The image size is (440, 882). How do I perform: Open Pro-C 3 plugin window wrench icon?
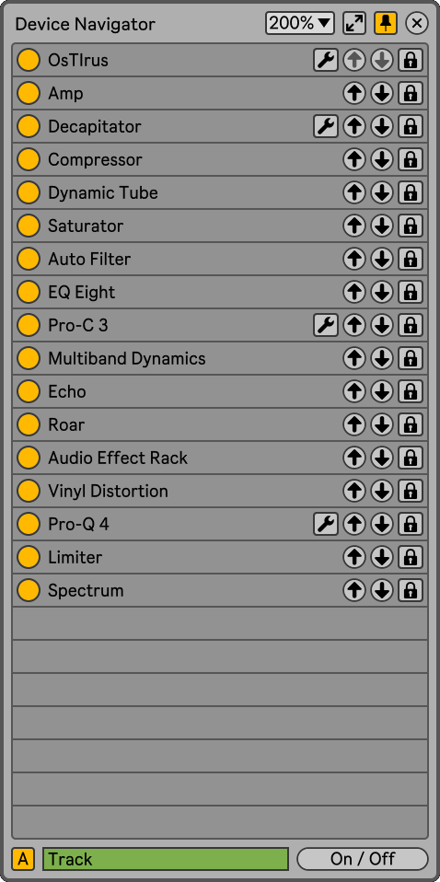click(x=326, y=325)
